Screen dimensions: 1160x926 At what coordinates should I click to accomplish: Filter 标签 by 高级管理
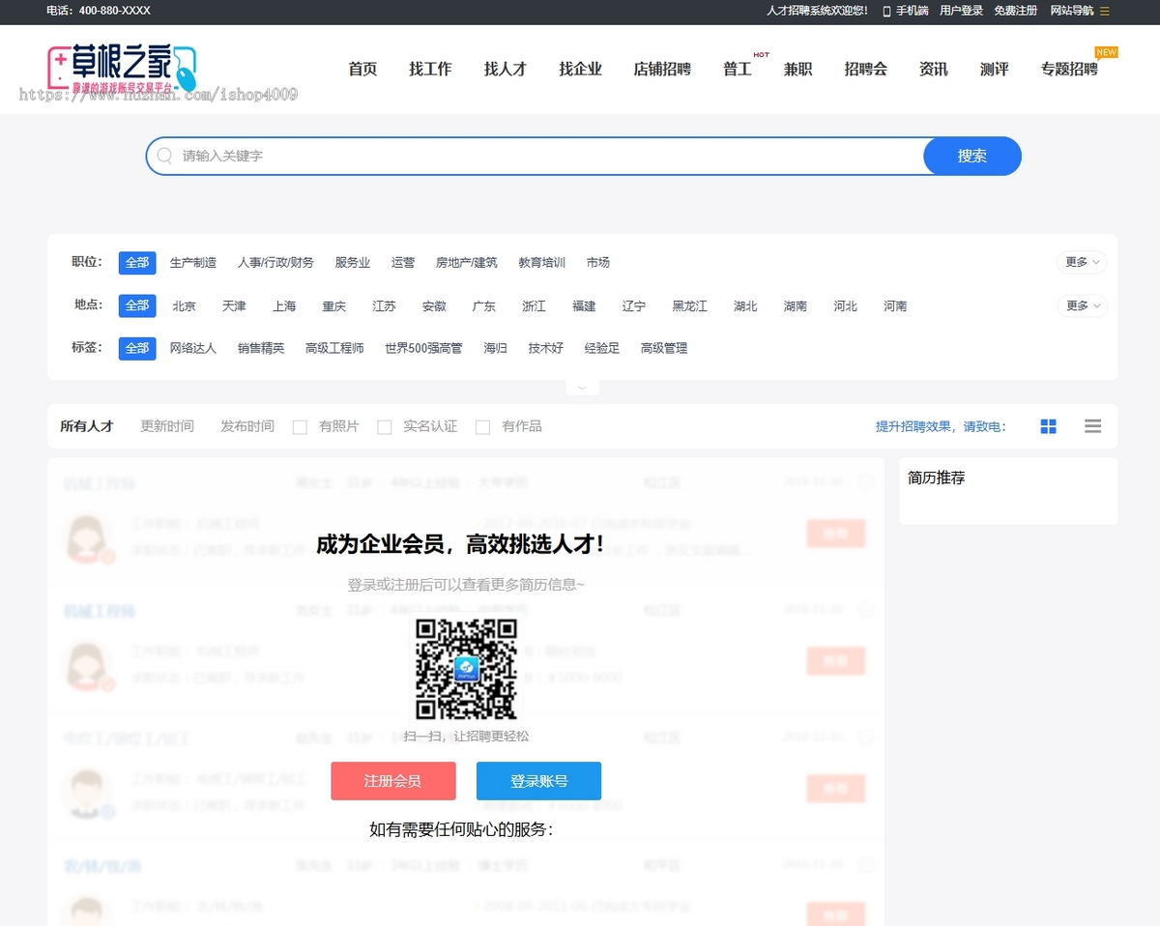[x=664, y=348]
